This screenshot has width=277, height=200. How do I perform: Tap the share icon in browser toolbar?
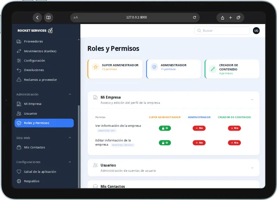click(222, 18)
